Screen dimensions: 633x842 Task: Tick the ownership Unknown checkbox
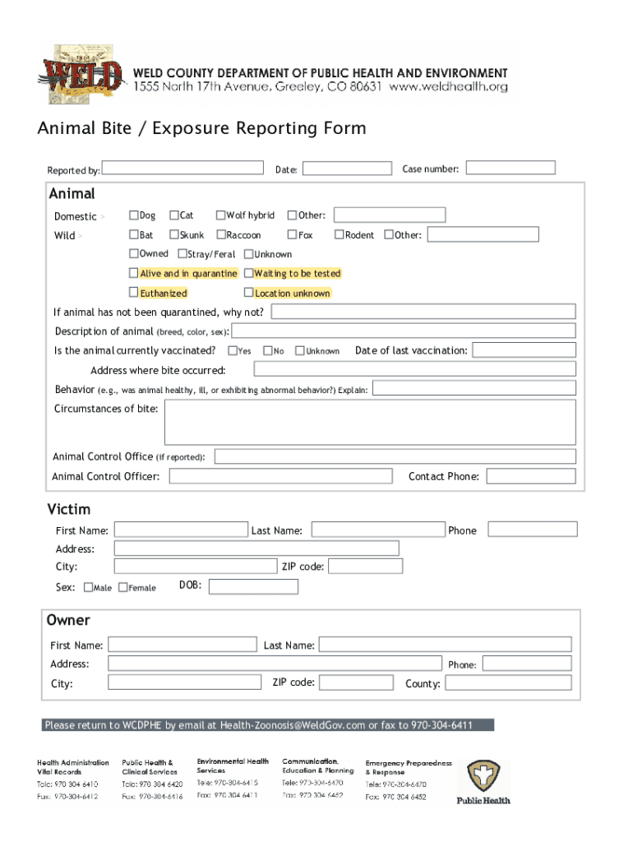coord(248,254)
